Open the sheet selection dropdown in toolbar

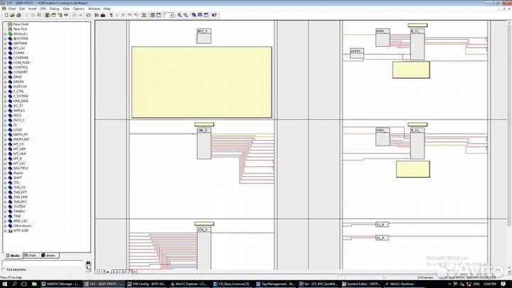pyautogui.click(x=168, y=15)
